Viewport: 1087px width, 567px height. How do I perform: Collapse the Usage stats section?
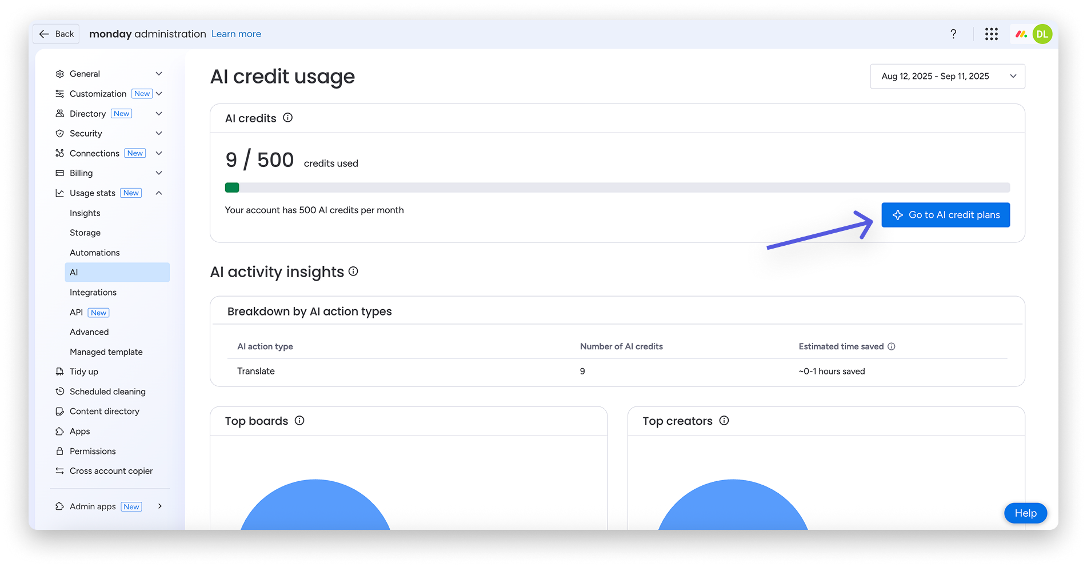click(x=159, y=193)
